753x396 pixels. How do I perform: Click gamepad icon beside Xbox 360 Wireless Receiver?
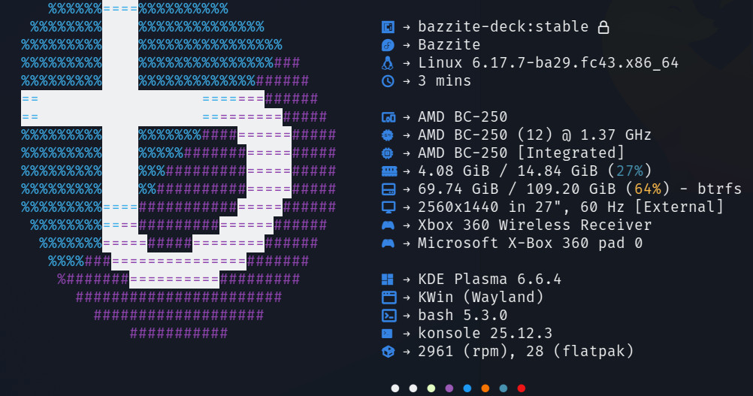pos(388,225)
